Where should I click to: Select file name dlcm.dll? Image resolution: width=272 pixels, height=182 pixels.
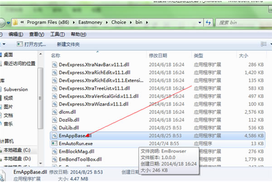pos(67,112)
